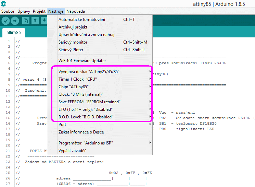Click Získat informace o Desce
This screenshot has width=255, height=187.
tap(100, 132)
